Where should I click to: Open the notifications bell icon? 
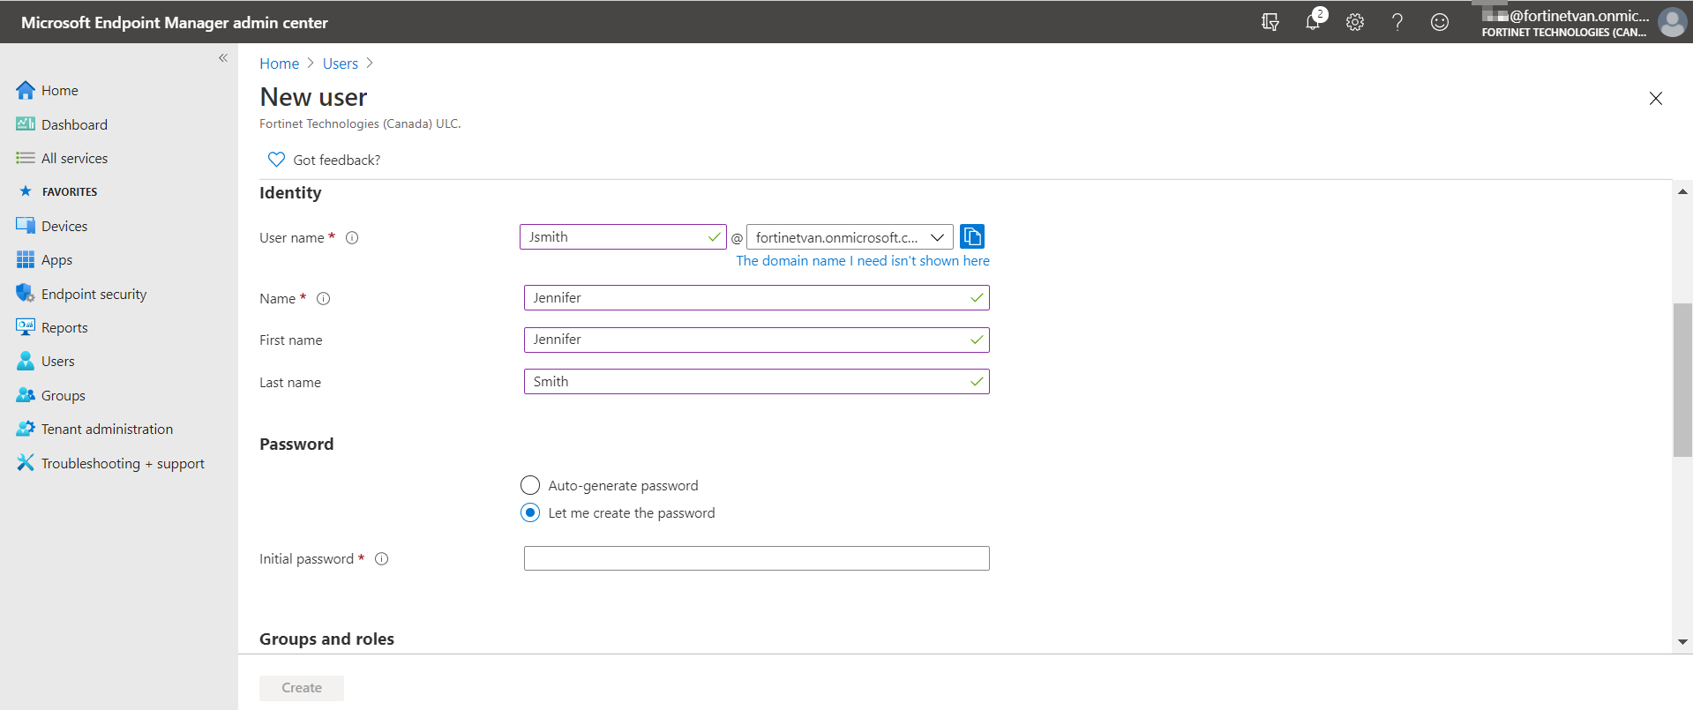(1313, 22)
